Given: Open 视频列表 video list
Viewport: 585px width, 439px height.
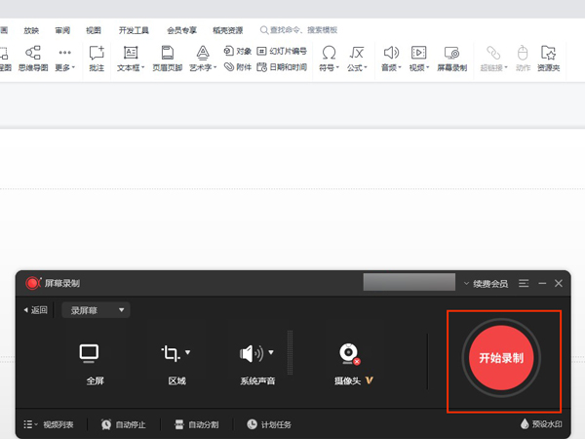Looking at the screenshot, I should click(x=51, y=424).
